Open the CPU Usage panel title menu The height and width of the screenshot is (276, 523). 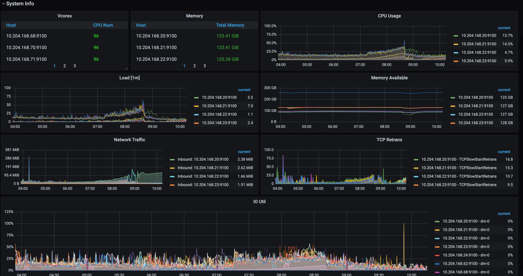pos(389,16)
